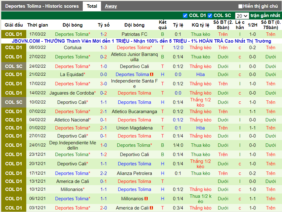This screenshot has width=282, height=212.
Task: Toggle the Hiển thị ghi chú checkbox
Action: pyautogui.click(x=240, y=6)
